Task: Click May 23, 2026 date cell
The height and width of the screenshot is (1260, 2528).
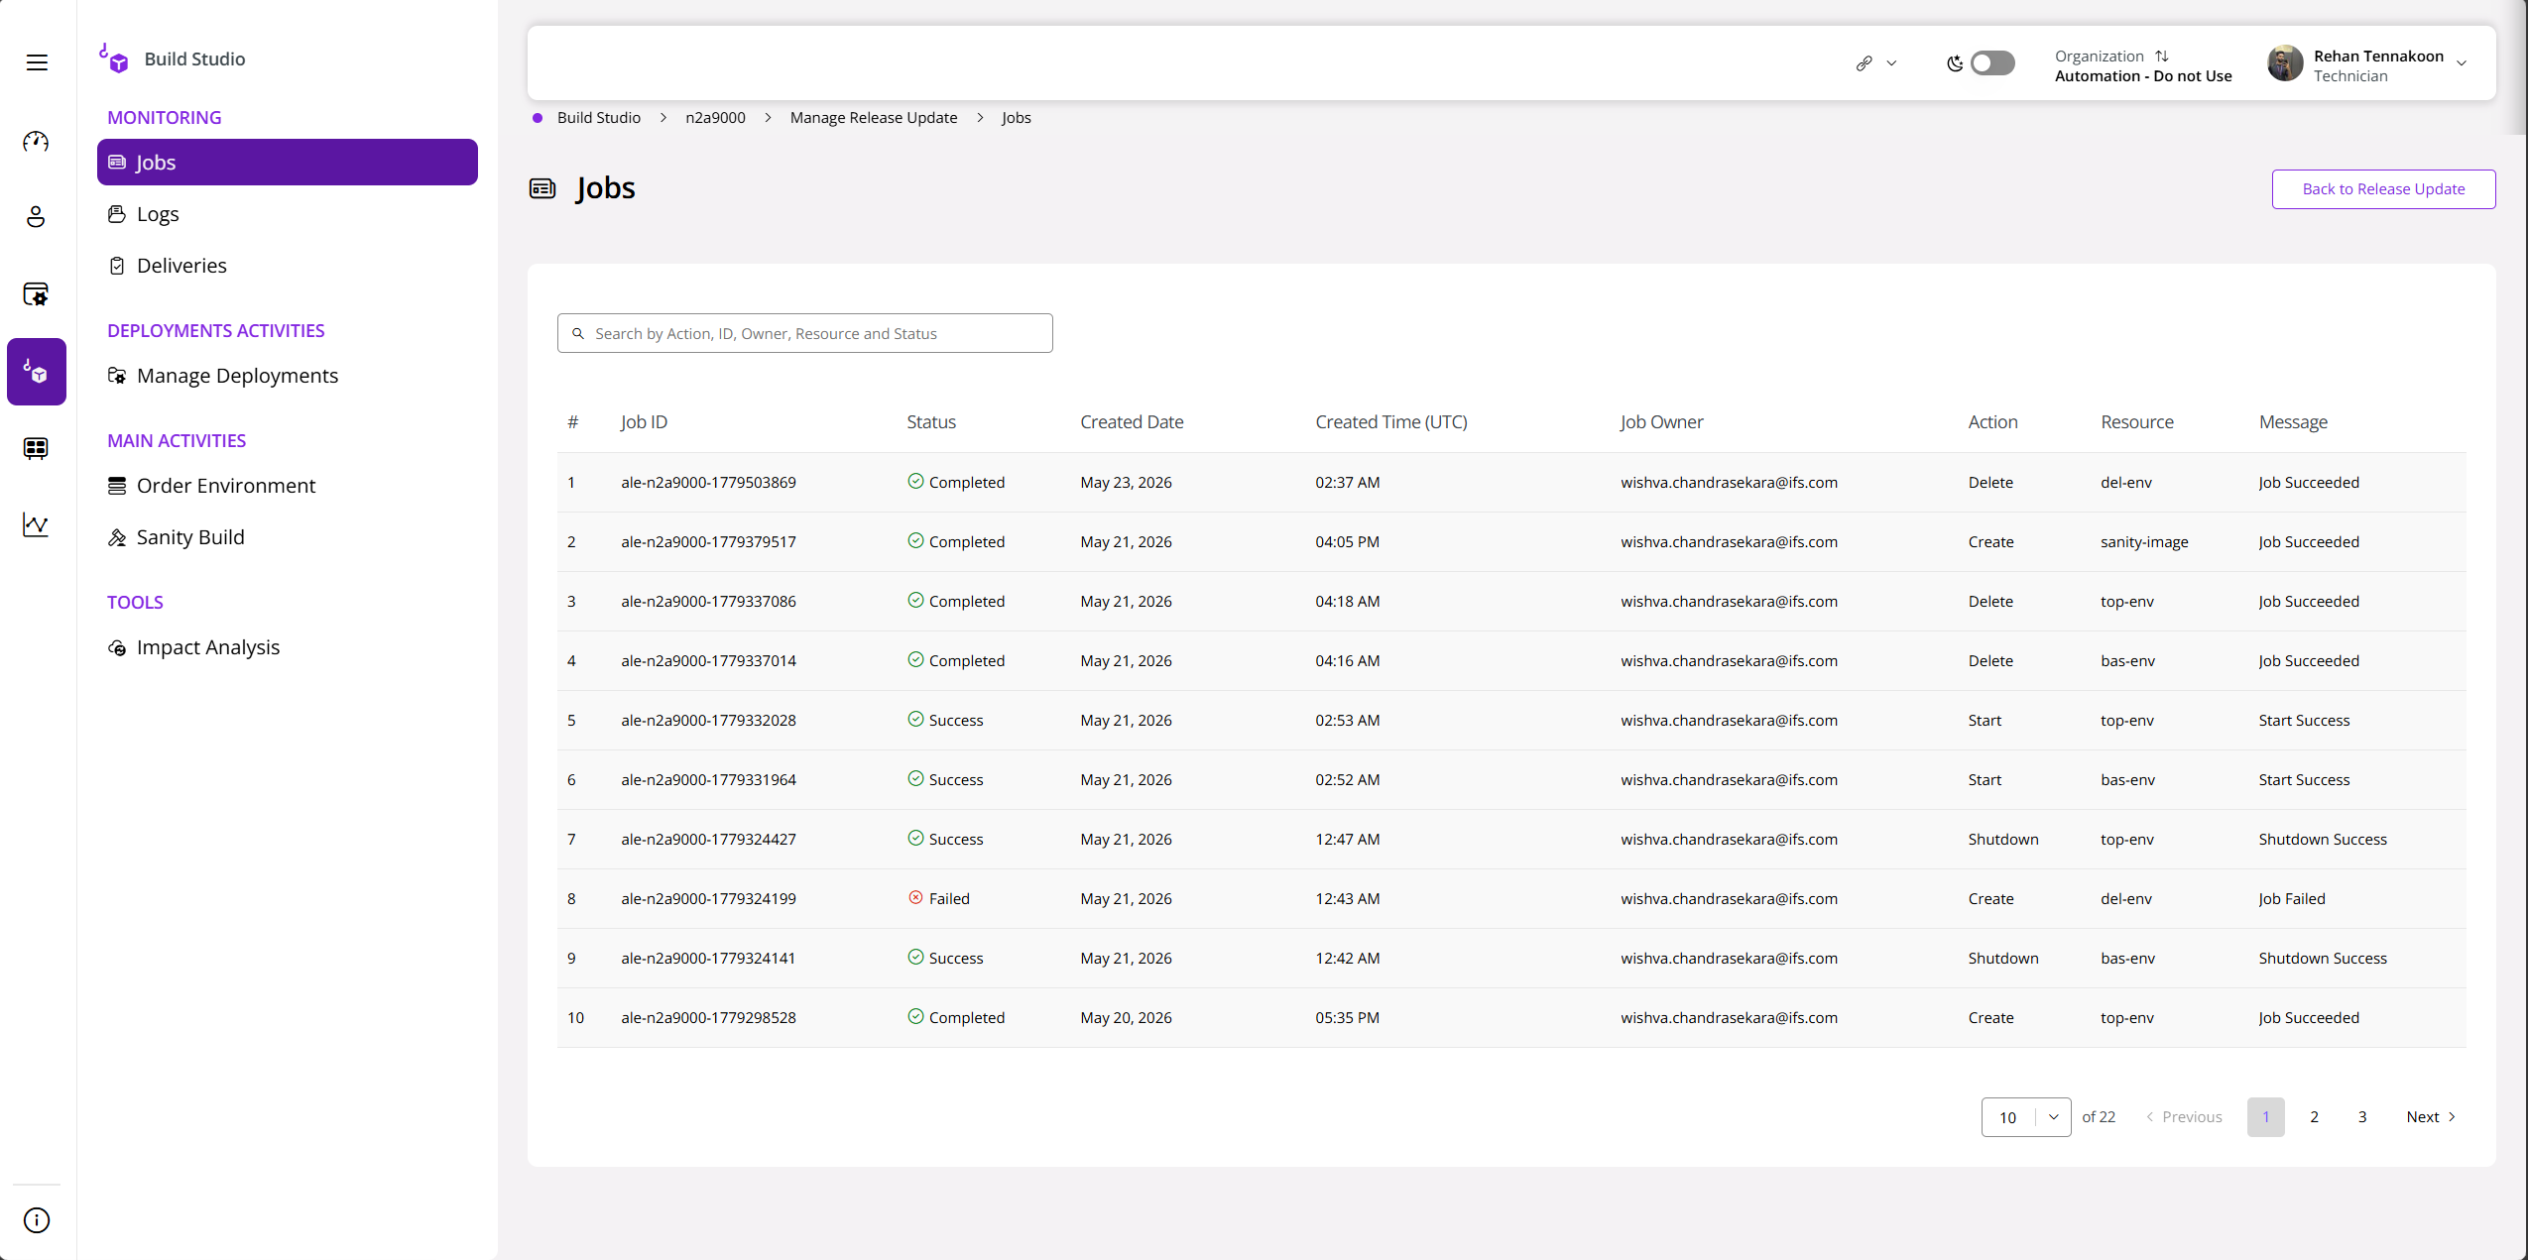Action: point(1126,483)
